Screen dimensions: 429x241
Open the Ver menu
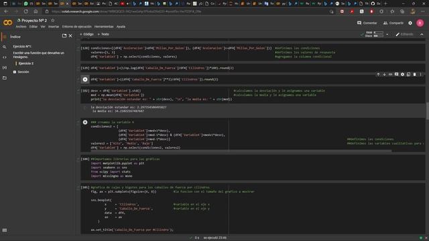[43, 27]
